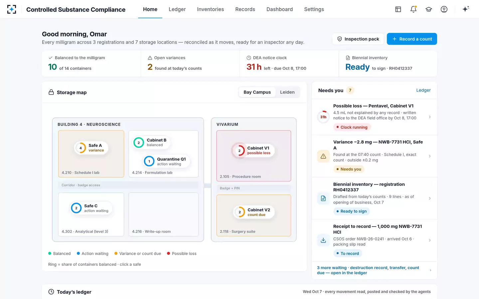This screenshot has height=299, width=479.
Task: Click the Storage map lock icon
Action: tap(51, 92)
